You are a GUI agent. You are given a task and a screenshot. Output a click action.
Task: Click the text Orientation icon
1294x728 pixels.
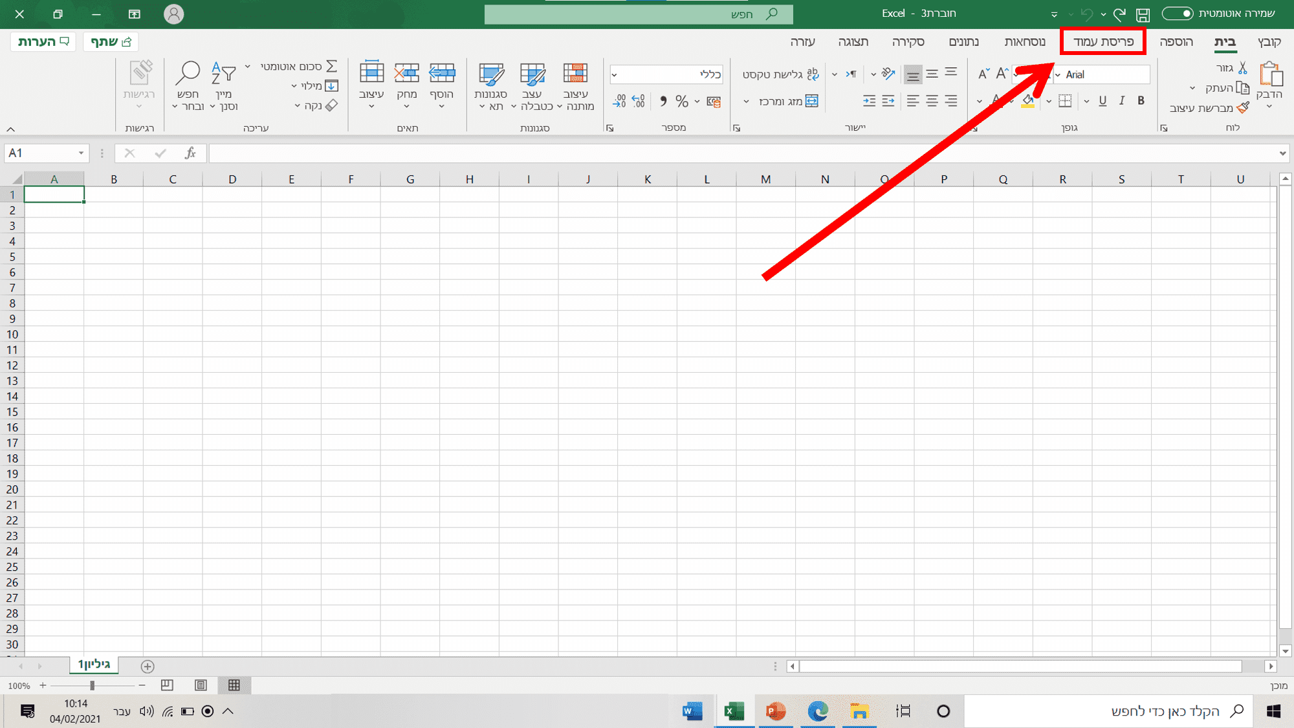pos(888,74)
